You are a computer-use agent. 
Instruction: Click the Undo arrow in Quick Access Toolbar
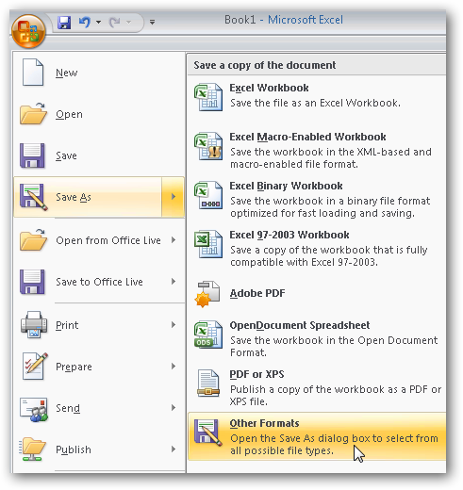85,23
